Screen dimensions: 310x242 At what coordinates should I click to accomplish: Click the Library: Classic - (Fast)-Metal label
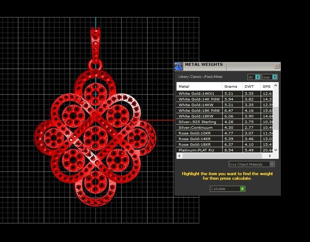200,77
